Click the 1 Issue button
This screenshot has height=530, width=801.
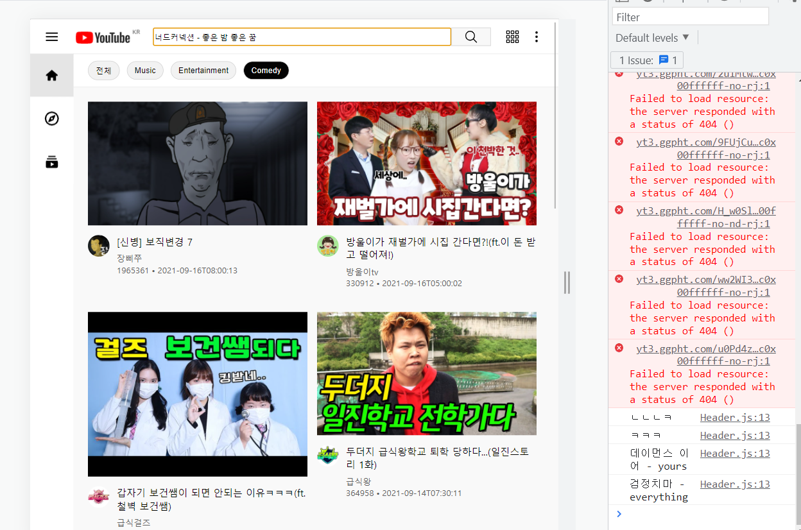tap(647, 60)
